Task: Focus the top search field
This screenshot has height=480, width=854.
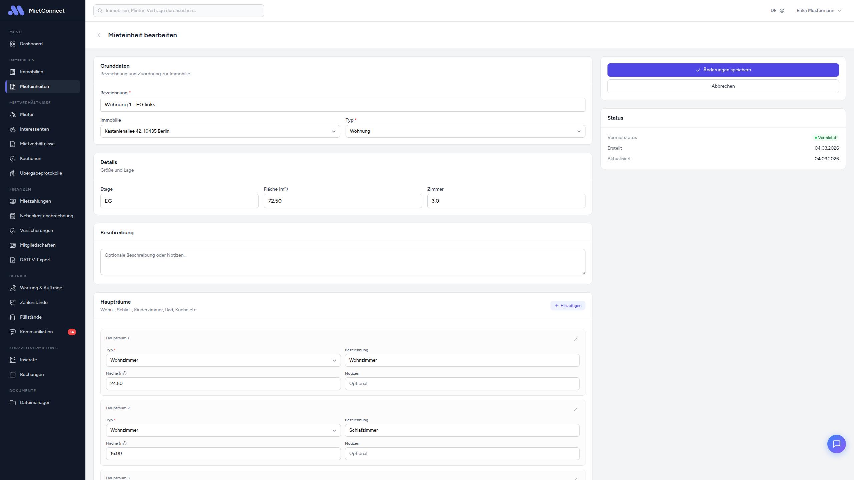Action: pos(179,11)
